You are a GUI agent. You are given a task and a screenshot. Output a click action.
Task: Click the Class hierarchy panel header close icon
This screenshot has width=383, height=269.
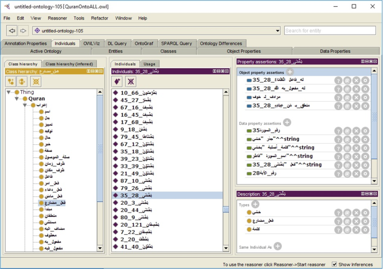101,72
